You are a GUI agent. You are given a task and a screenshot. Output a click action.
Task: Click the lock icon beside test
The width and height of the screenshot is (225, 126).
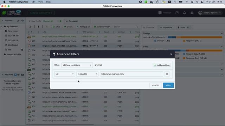(22, 50)
